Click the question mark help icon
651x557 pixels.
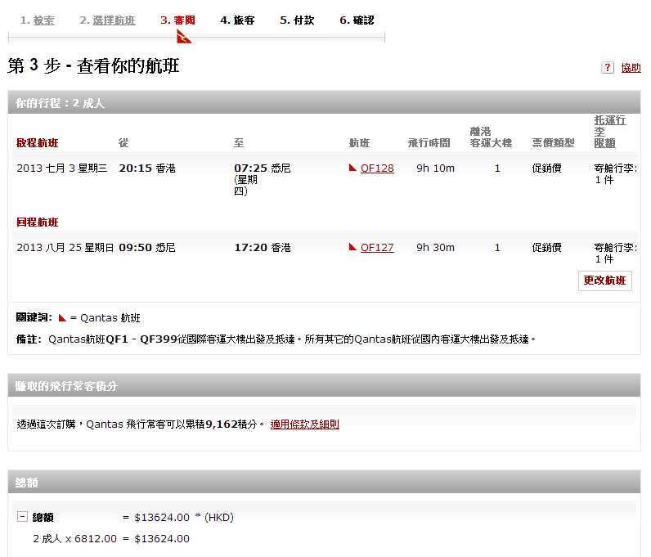pos(607,68)
